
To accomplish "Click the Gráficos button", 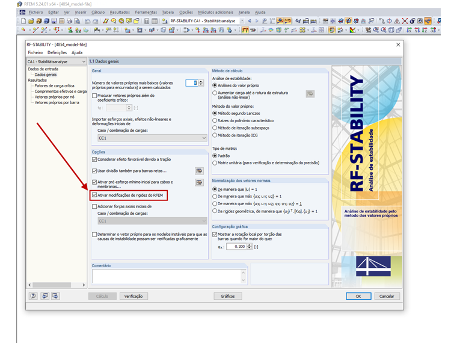I will tap(228, 296).
